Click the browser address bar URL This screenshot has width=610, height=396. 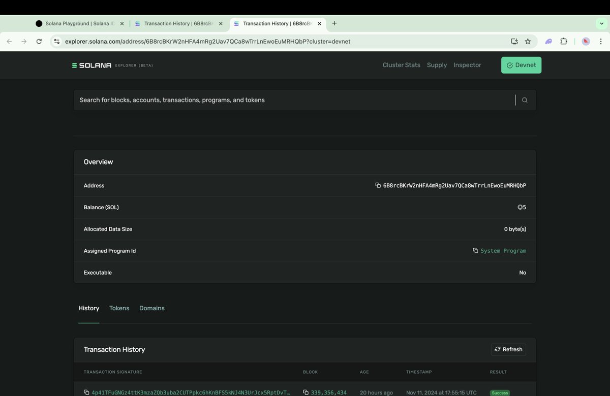[x=207, y=42]
